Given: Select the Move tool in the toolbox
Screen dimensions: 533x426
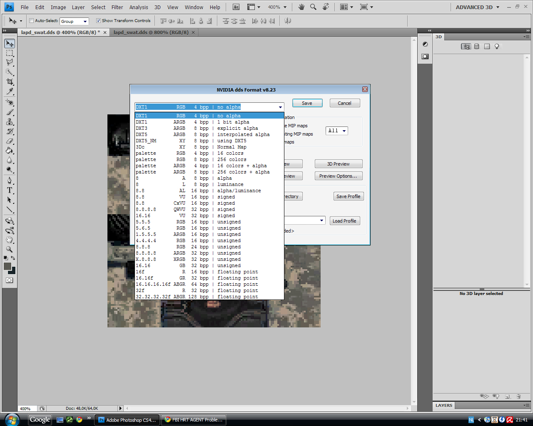Looking at the screenshot, I should click(x=10, y=44).
